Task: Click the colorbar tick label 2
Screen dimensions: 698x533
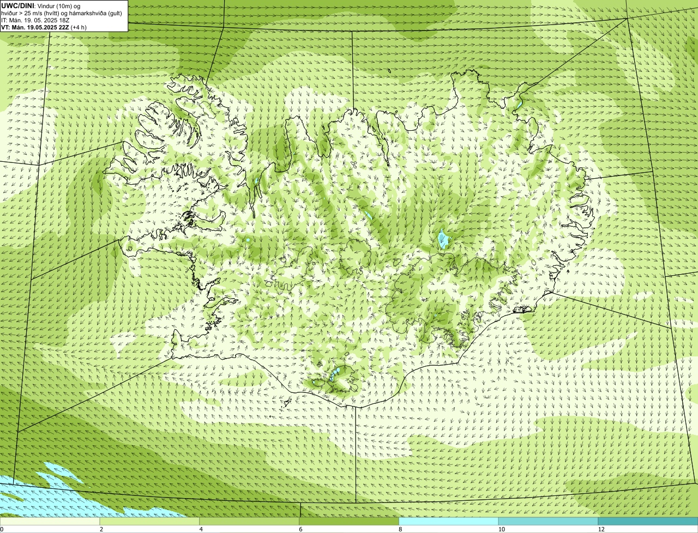Action: [x=101, y=529]
